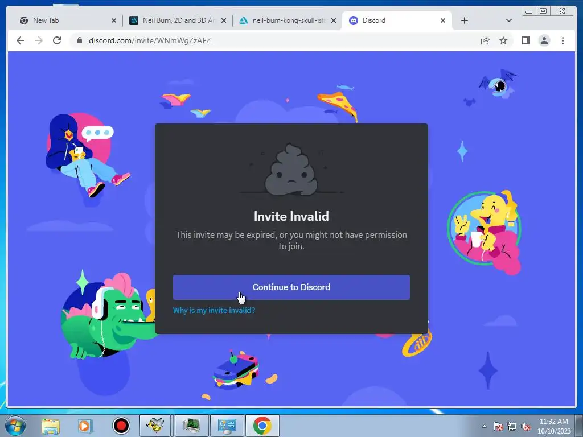Select the Discord tab

coord(396,20)
